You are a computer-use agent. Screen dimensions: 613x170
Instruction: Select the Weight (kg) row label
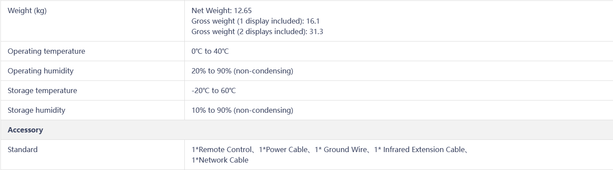click(27, 11)
